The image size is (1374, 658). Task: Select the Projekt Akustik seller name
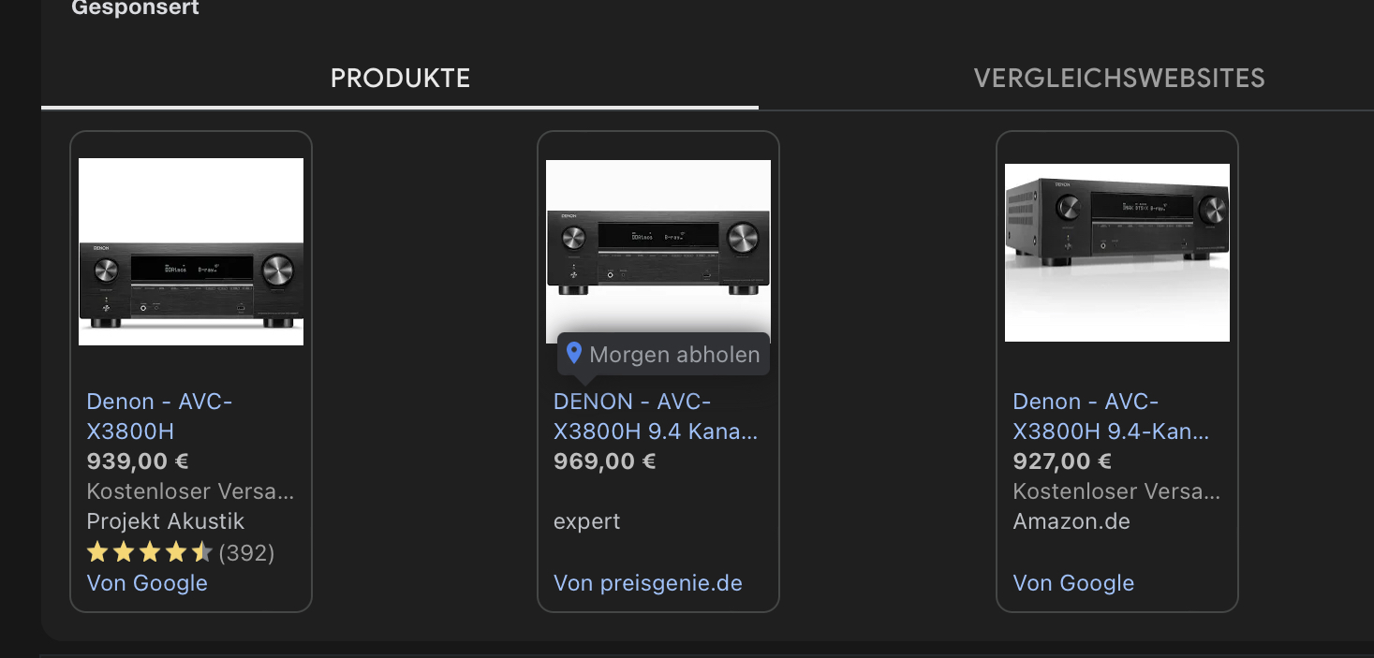click(166, 521)
